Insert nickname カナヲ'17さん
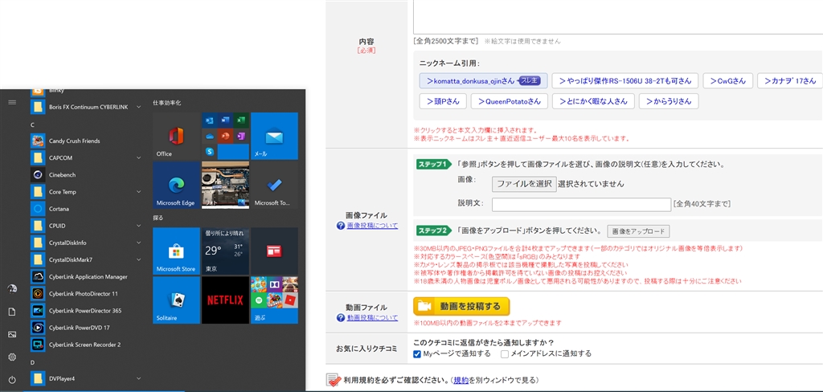This screenshot has height=392, width=823. [789, 81]
